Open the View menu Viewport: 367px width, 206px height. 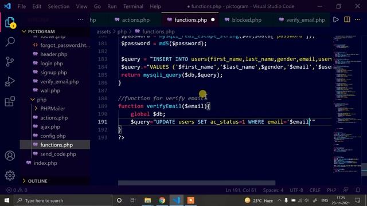81,6
